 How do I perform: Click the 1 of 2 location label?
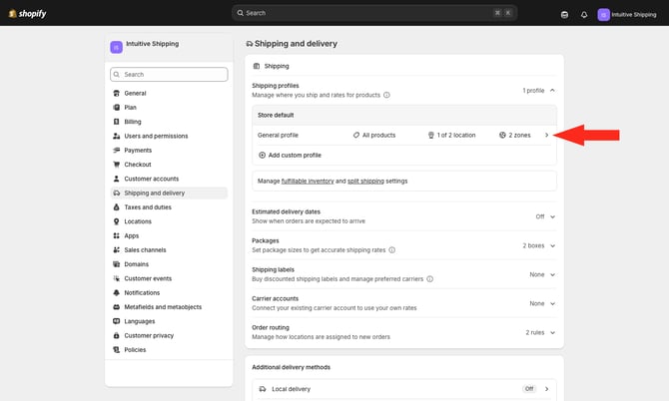tap(456, 135)
